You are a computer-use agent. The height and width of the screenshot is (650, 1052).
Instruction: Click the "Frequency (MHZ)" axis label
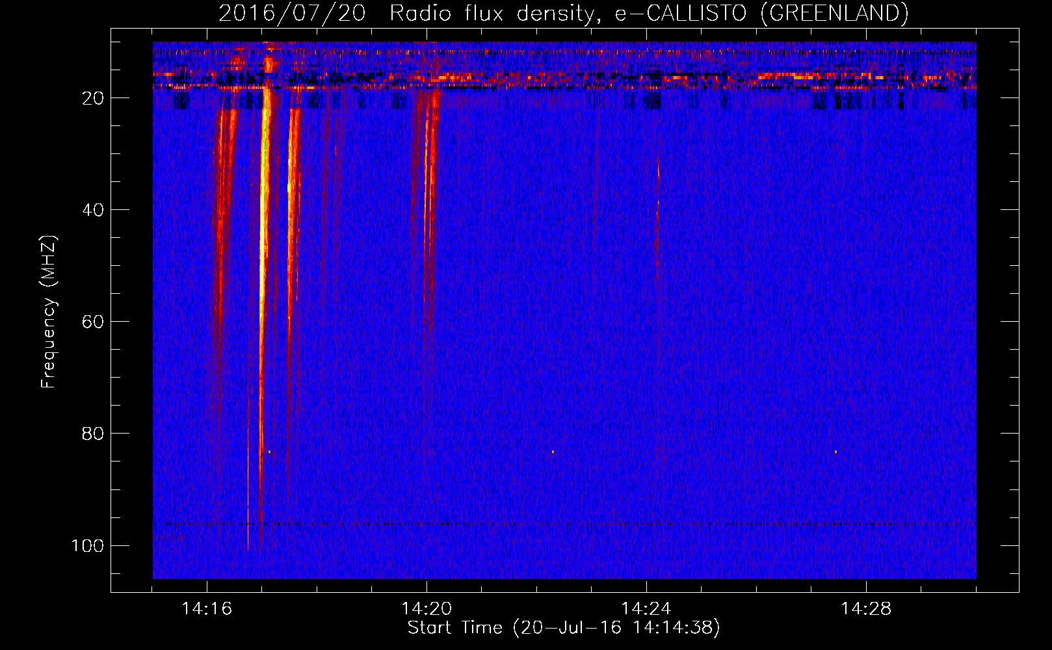[49, 312]
